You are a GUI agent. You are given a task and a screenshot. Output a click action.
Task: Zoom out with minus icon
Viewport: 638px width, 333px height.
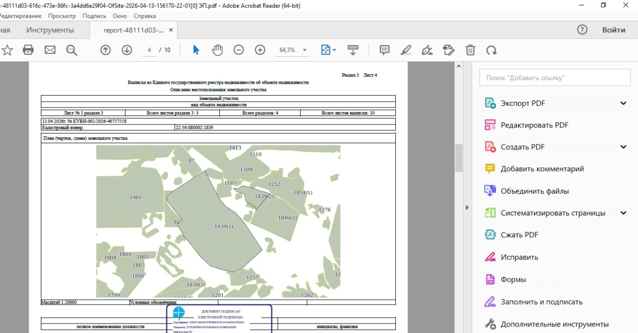pyautogui.click(x=239, y=50)
